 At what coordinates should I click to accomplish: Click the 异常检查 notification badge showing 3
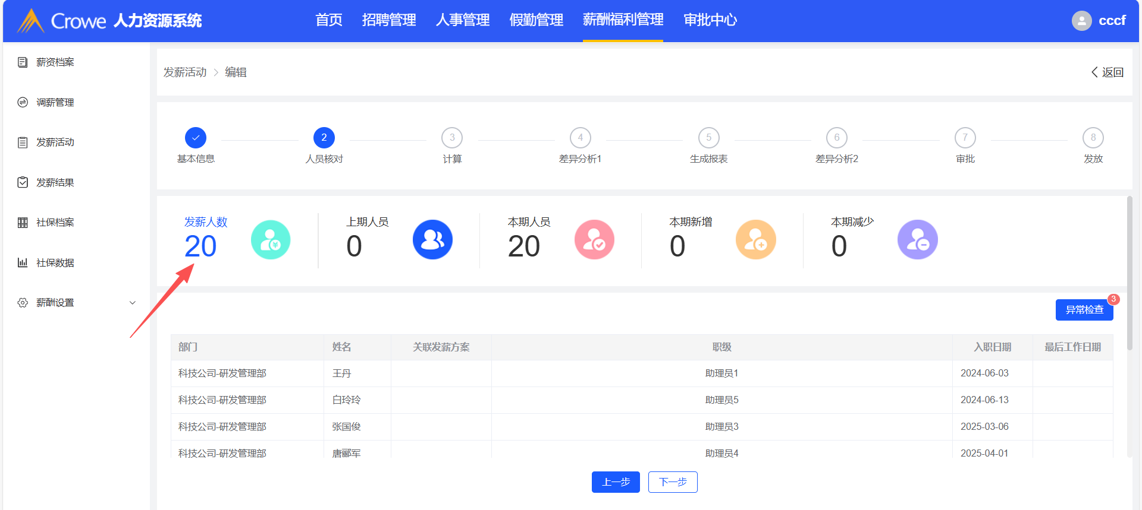[x=1113, y=299]
